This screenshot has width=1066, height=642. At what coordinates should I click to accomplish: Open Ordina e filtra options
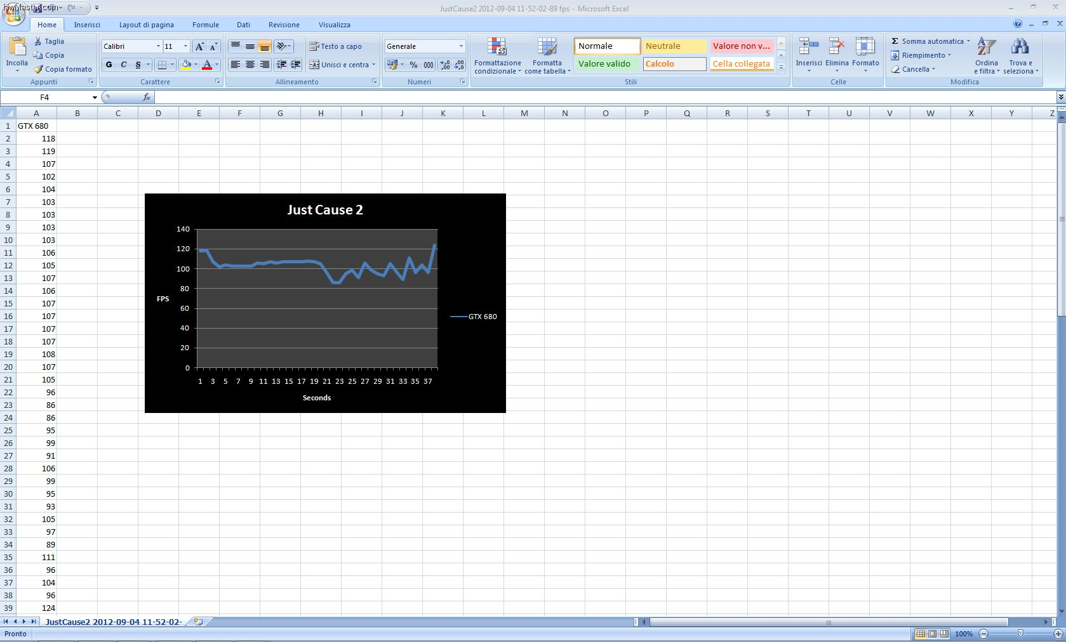point(987,56)
